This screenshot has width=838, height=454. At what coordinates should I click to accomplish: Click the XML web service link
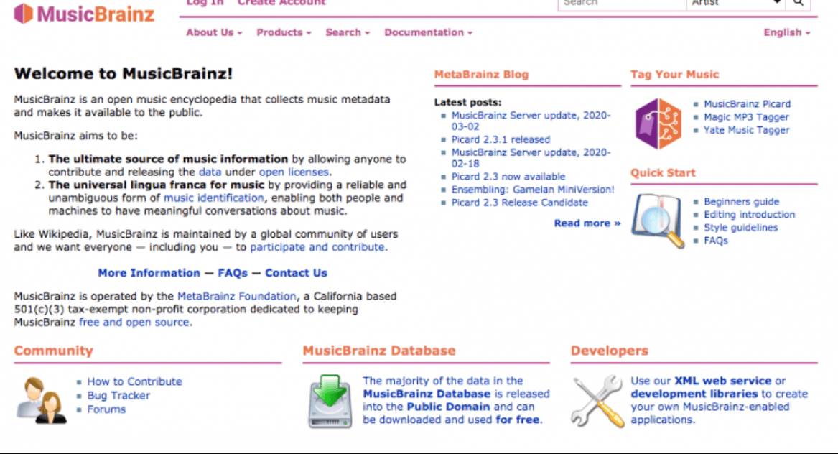point(722,381)
